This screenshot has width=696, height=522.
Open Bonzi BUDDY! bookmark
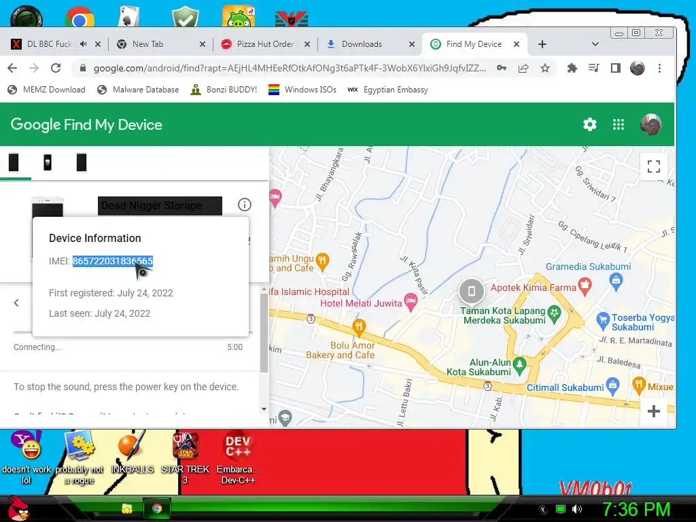tap(224, 90)
